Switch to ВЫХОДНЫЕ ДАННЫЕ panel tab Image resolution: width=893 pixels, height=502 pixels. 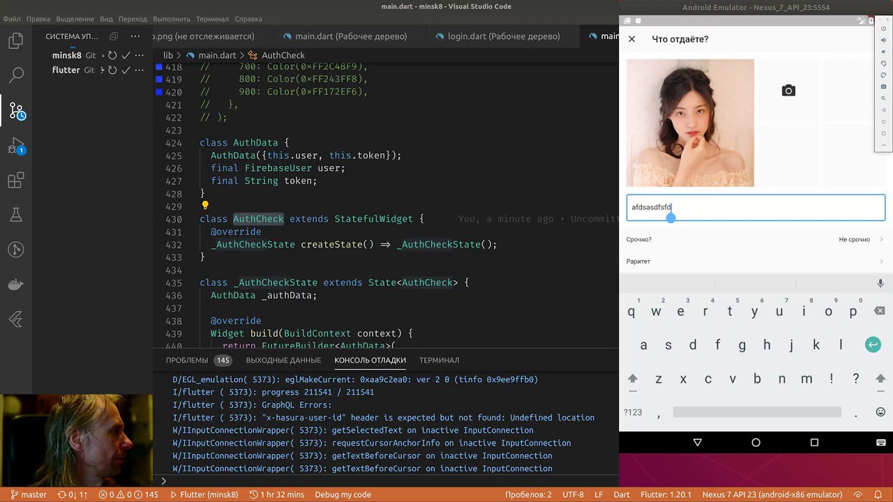click(283, 360)
